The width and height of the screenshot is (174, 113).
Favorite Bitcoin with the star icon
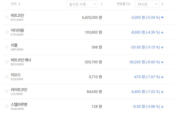[x=7, y=17]
